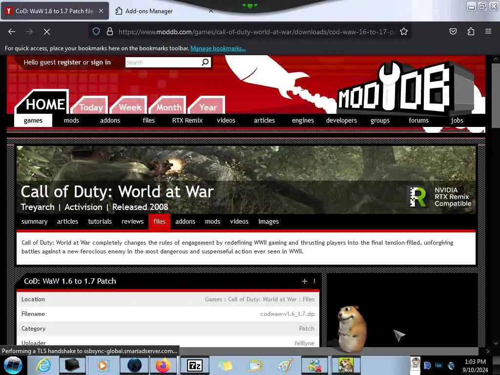Open the tracking protection shield icon

(x=96, y=32)
